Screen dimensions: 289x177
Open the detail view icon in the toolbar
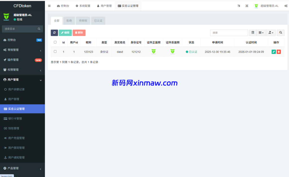tap(253, 33)
